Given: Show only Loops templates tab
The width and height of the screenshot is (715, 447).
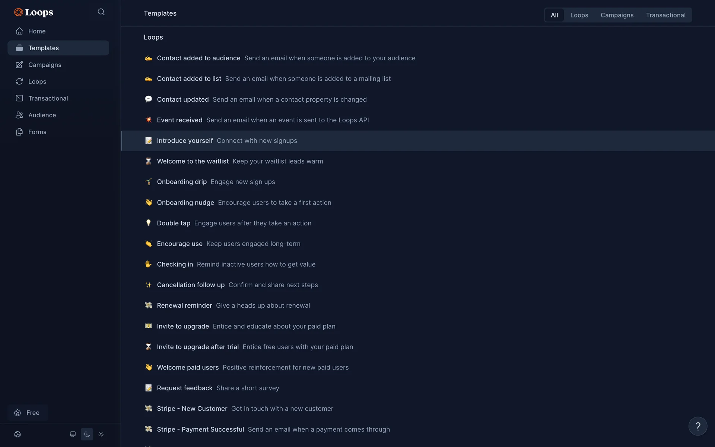Looking at the screenshot, I should (579, 15).
